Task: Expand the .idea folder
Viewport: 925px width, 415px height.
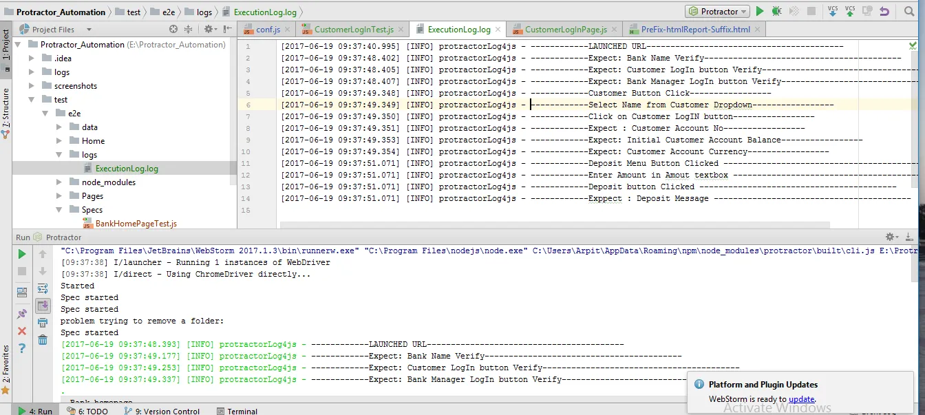Action: tap(32, 58)
